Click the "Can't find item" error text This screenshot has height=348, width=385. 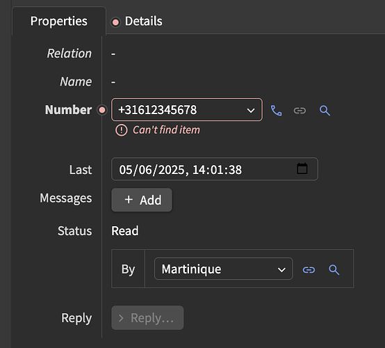click(166, 130)
